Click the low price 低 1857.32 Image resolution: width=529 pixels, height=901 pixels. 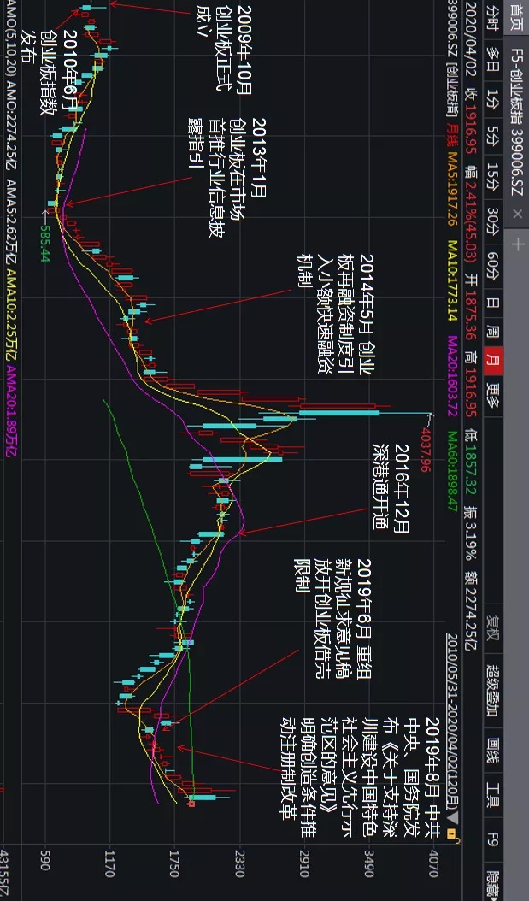tap(472, 461)
